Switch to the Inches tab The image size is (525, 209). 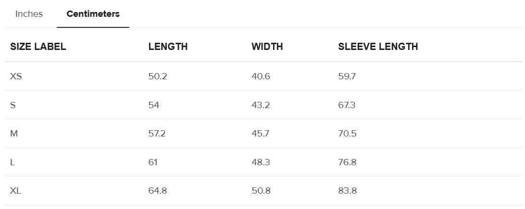pos(29,14)
